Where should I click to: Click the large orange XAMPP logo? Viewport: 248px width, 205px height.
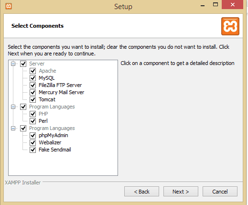coord(230,26)
